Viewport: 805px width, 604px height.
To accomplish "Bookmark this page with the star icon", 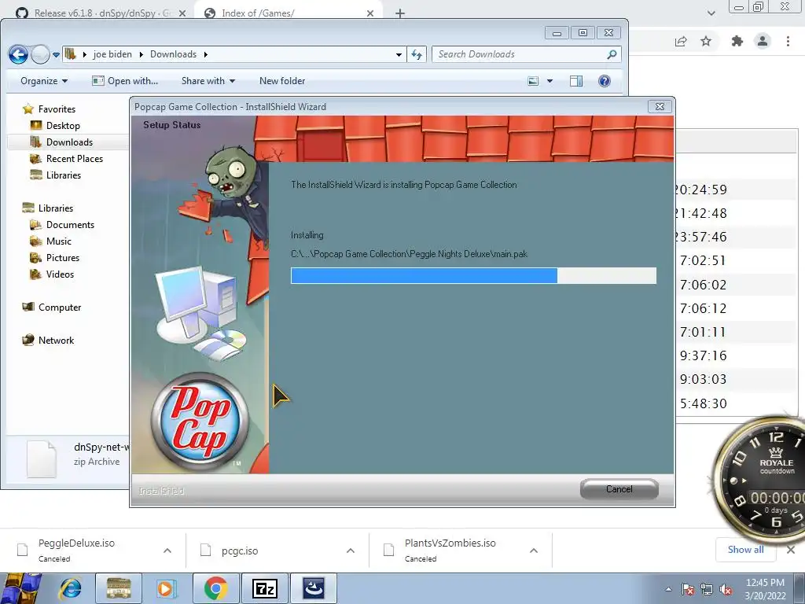I will [707, 41].
